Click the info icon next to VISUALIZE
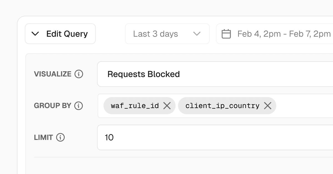The height and width of the screenshot is (174, 333). click(79, 74)
